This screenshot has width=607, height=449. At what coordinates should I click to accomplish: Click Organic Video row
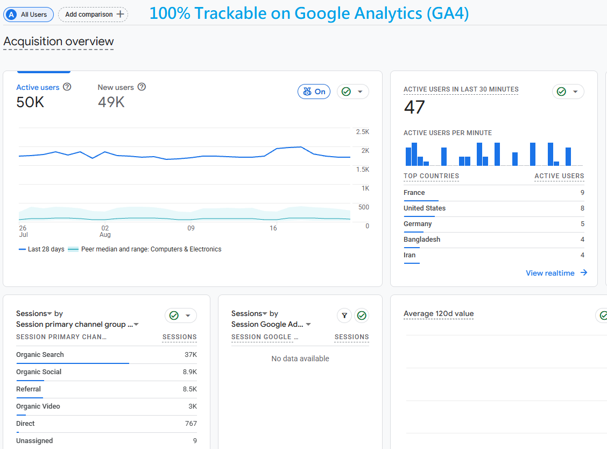click(x=107, y=406)
